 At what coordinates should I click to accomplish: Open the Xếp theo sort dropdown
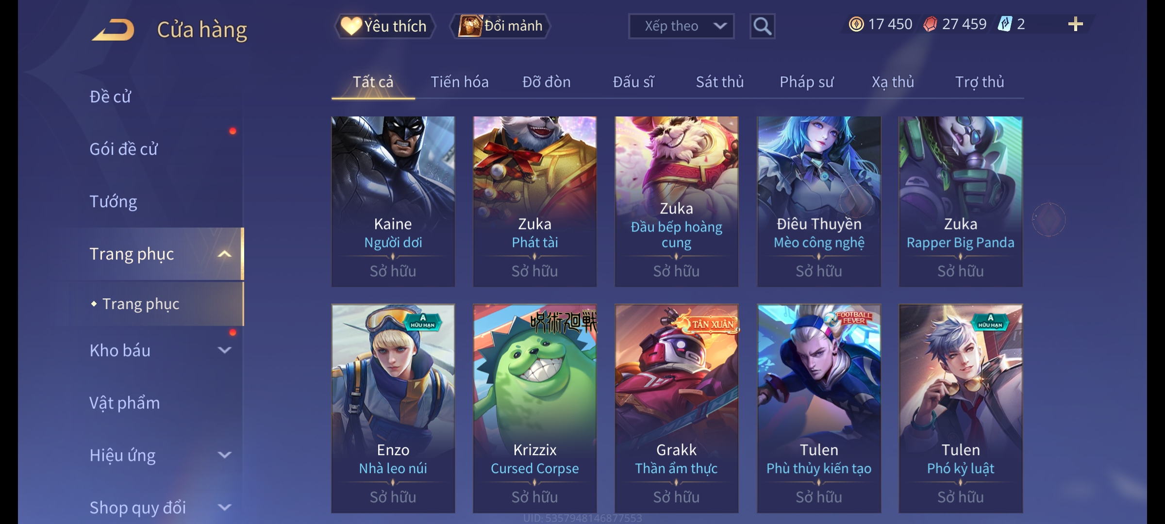click(681, 26)
